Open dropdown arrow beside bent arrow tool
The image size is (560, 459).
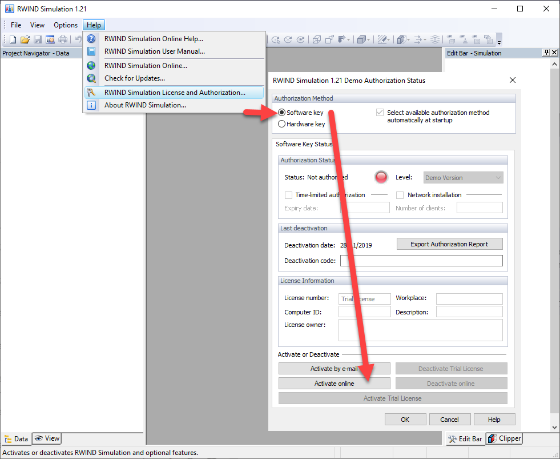click(x=348, y=39)
